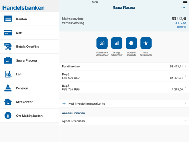Viewport: 189px width, 142px height.
Task: Click the depot number 518 626 059
Action: point(70,78)
